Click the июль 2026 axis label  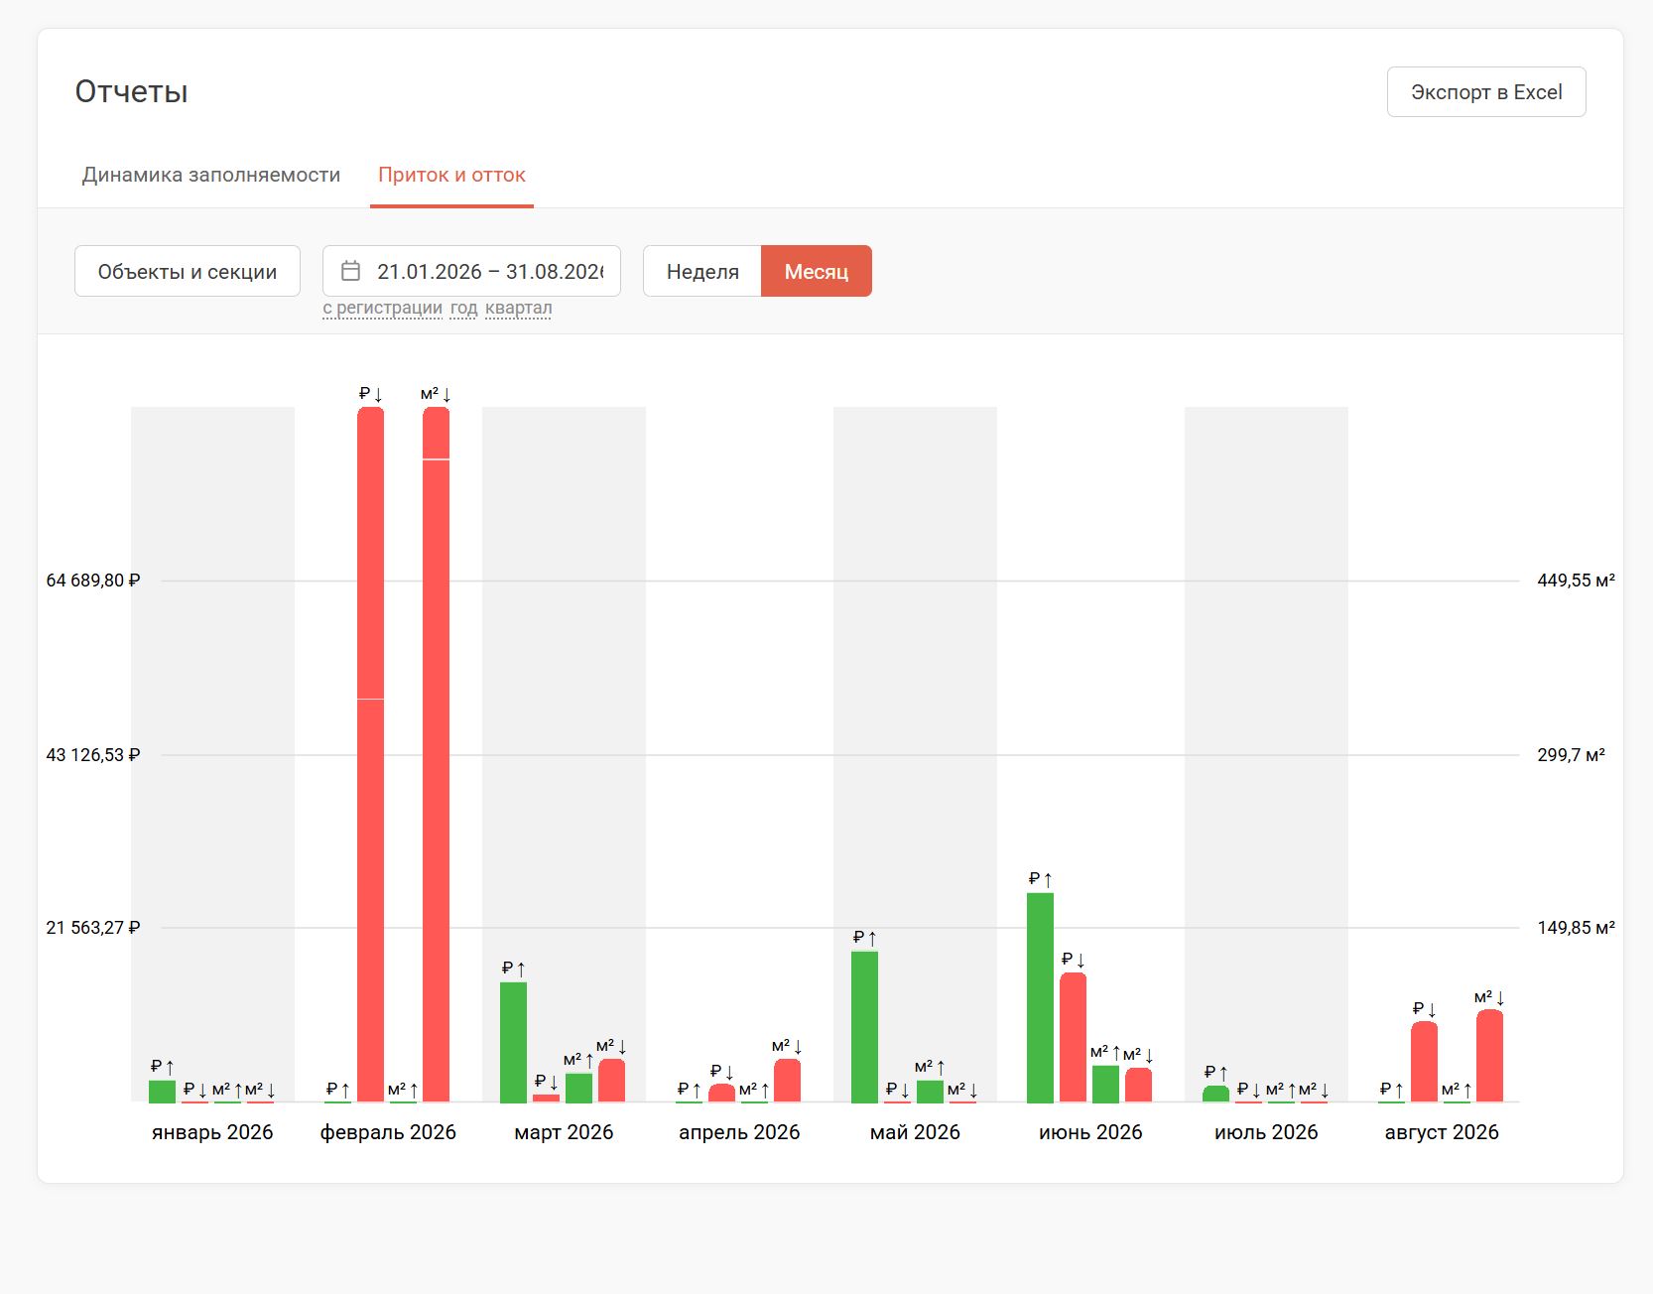coord(1266,1132)
